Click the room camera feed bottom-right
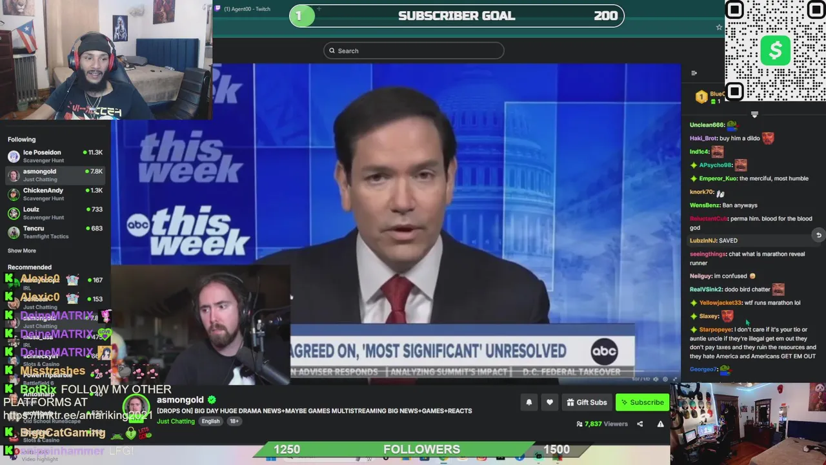The height and width of the screenshot is (465, 826). [x=748, y=424]
